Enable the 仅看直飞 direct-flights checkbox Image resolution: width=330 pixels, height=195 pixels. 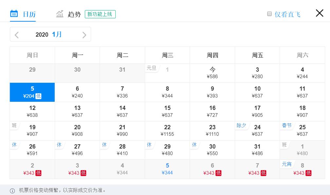tap(269, 13)
